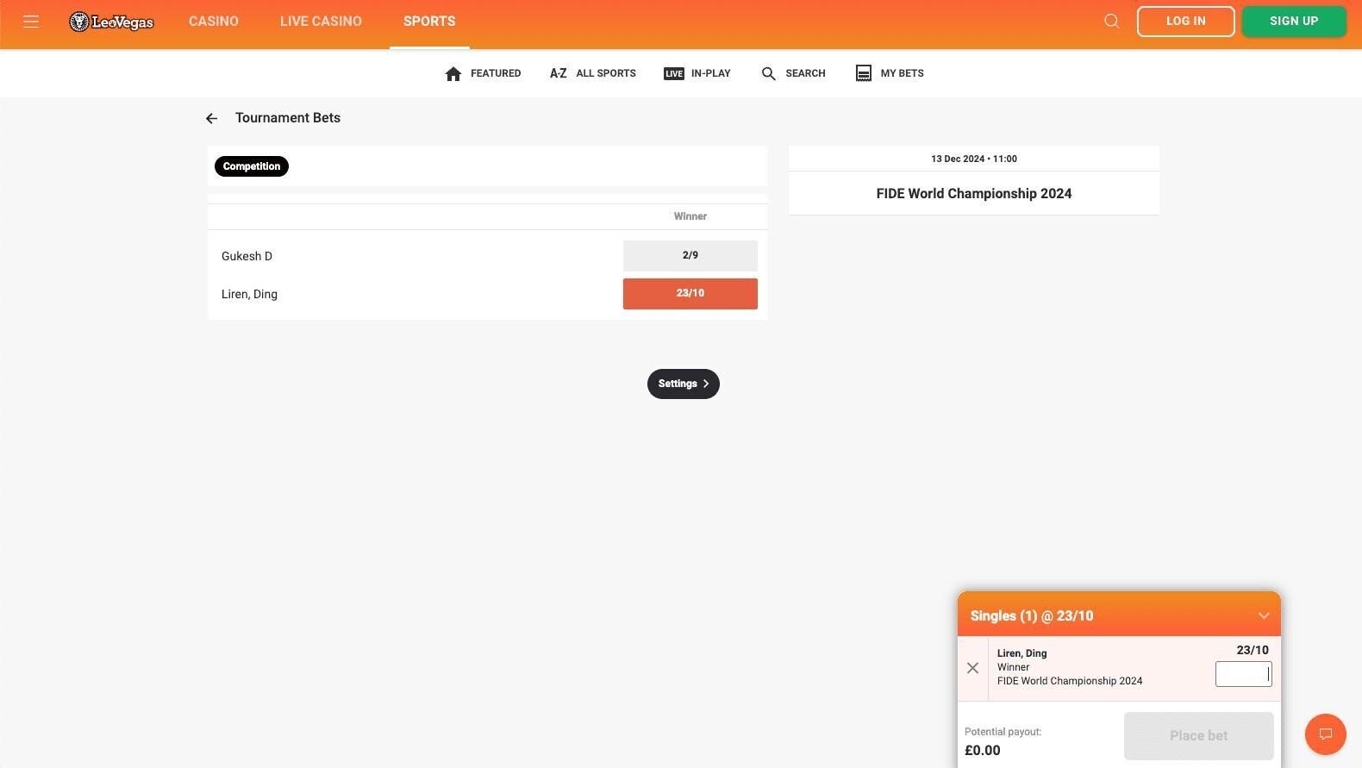Go back from Tournament Bets
Screen dimensions: 1362x768
tap(211, 119)
